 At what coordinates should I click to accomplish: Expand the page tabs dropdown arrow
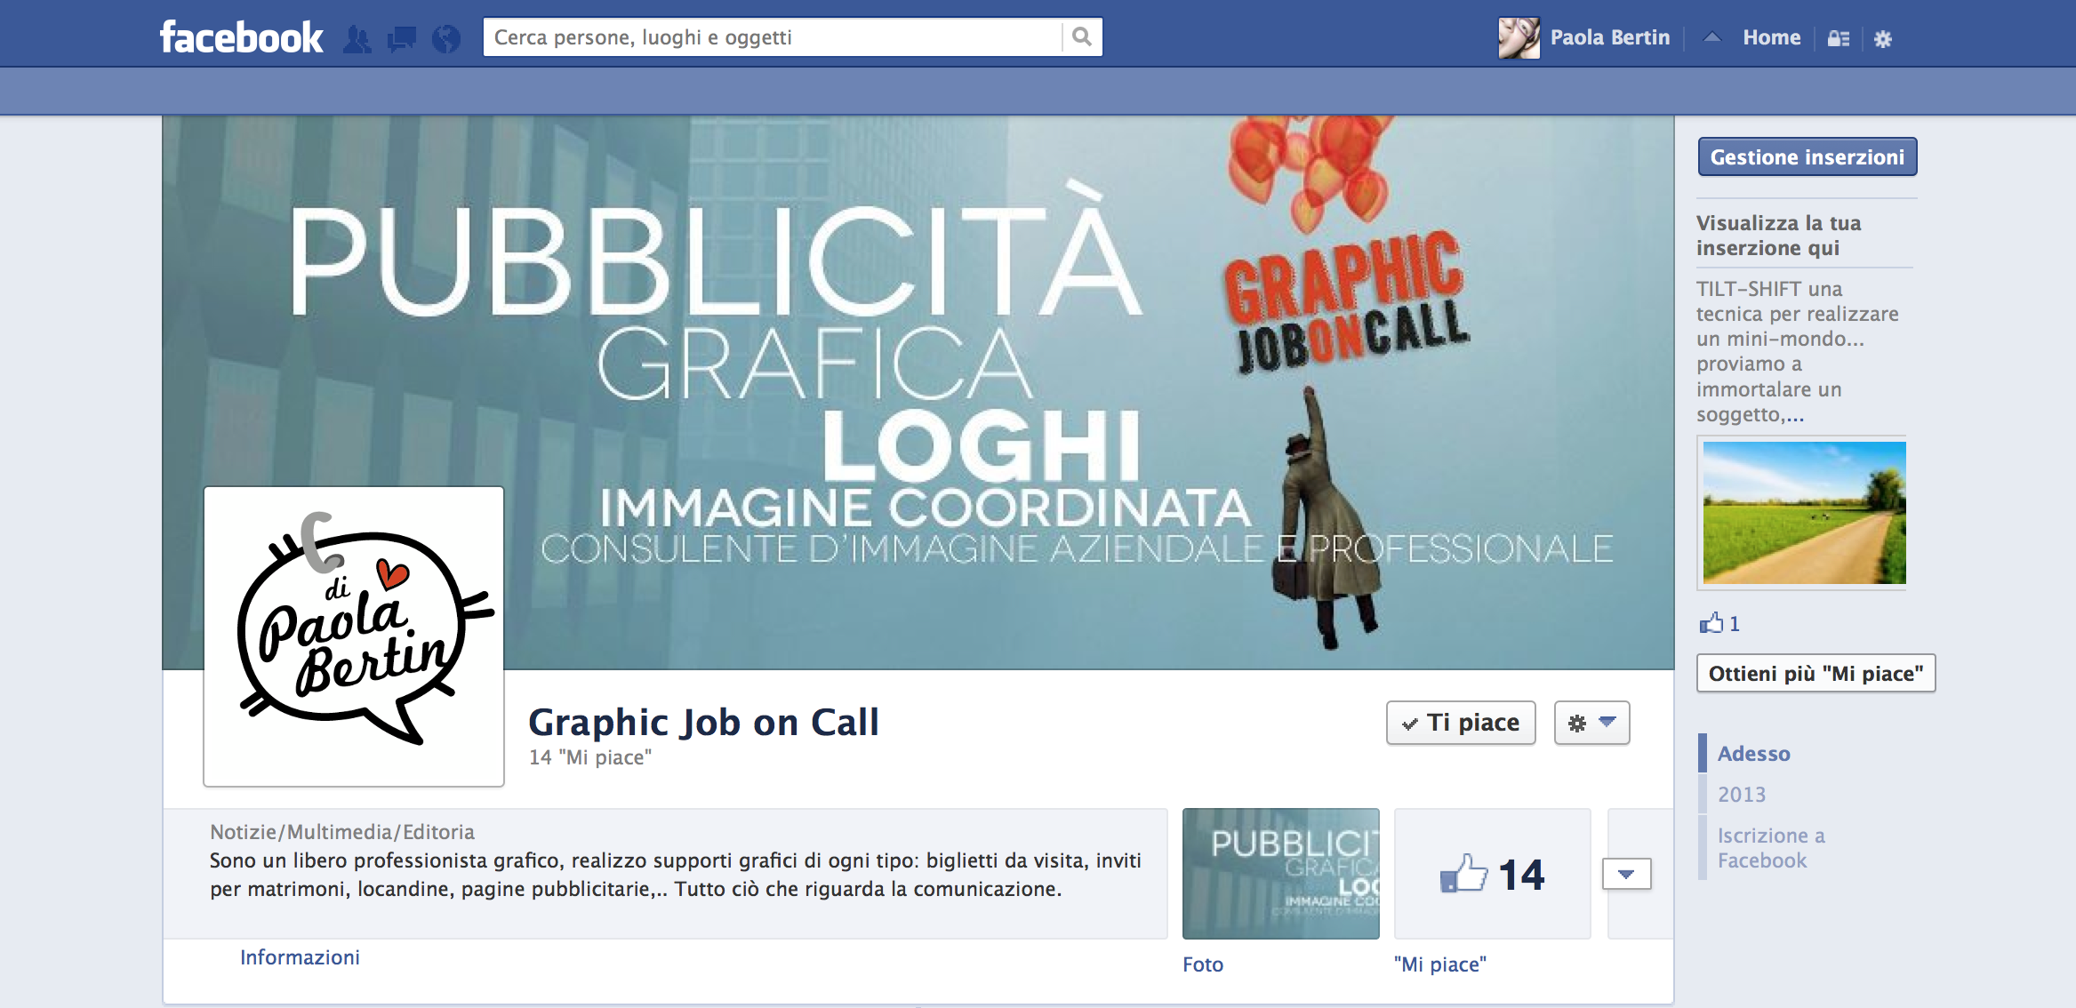coord(1626,874)
